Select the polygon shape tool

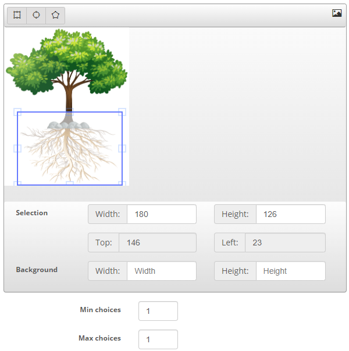[x=55, y=16]
